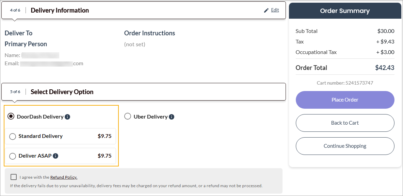Image resolution: width=403 pixels, height=196 pixels.
Task: Show Uber Delivery info tooltip icon
Action: [172, 117]
